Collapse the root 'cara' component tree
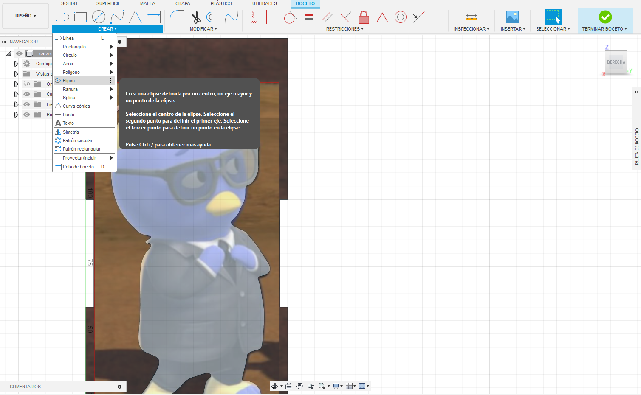The width and height of the screenshot is (641, 395). pos(8,53)
